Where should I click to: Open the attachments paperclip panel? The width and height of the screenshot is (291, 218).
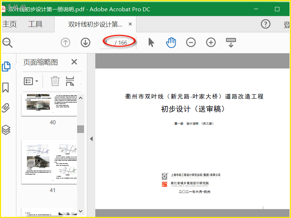tap(6, 108)
